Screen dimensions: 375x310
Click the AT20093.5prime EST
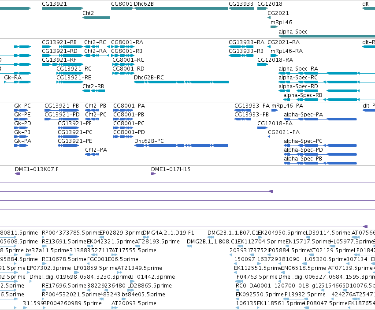115,308
